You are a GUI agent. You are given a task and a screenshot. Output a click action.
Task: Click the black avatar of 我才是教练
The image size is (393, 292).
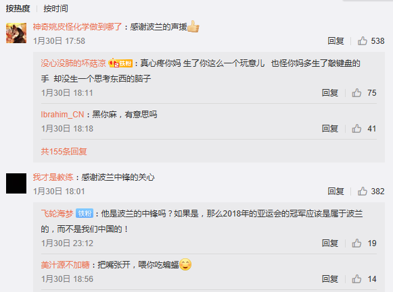click(16, 183)
